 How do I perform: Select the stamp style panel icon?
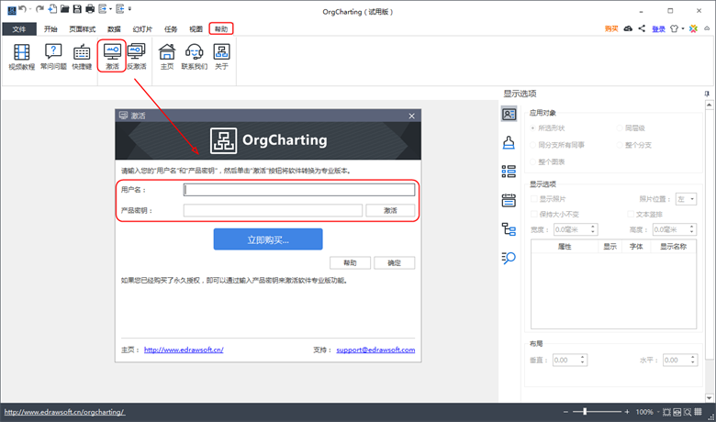coord(509,143)
